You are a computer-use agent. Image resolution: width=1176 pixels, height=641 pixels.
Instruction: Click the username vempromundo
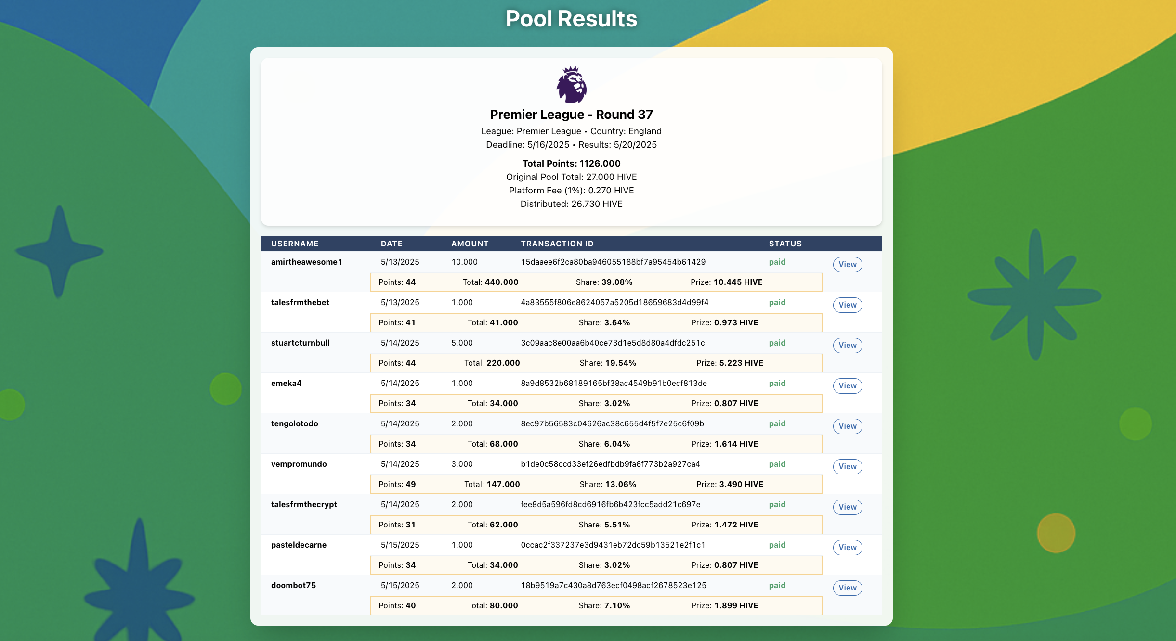(x=299, y=464)
